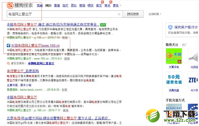Open the 英文 search tab

tap(99, 5)
